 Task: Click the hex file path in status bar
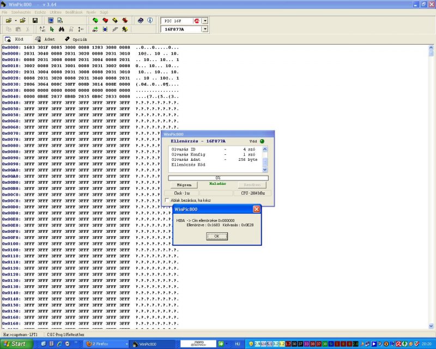[x=65, y=334]
